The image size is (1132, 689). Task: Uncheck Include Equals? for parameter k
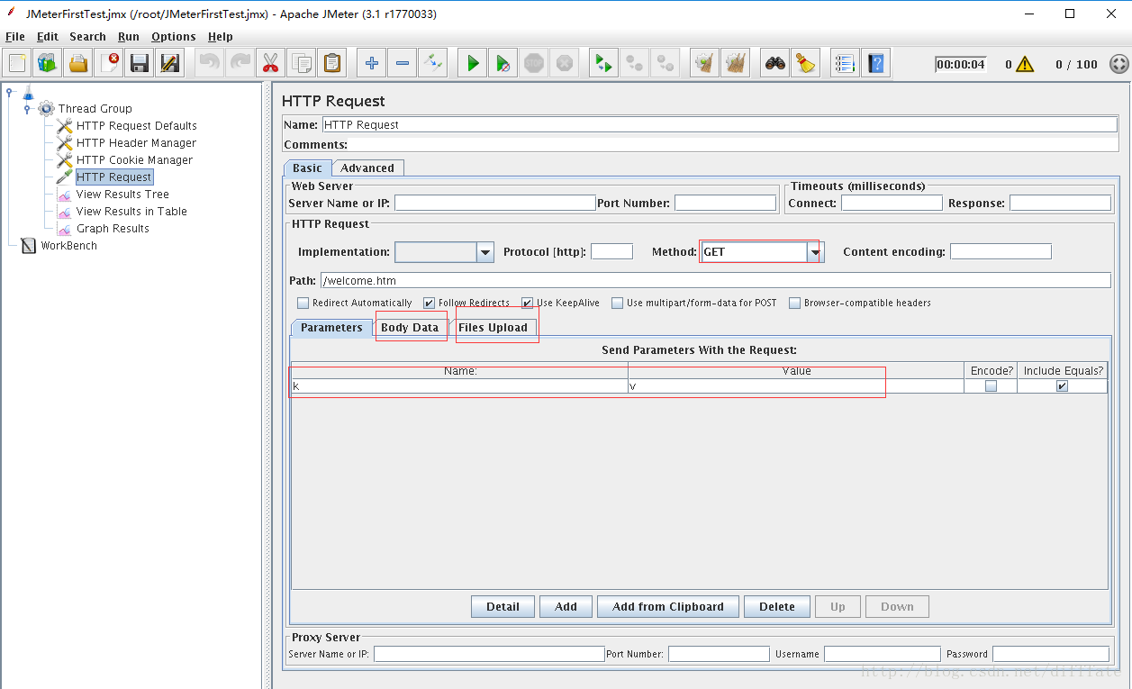[x=1062, y=386]
